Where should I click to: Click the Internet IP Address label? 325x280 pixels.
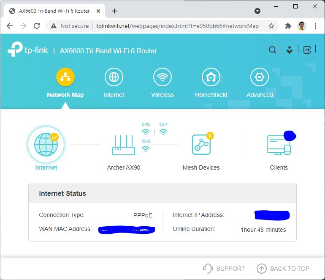point(198,215)
